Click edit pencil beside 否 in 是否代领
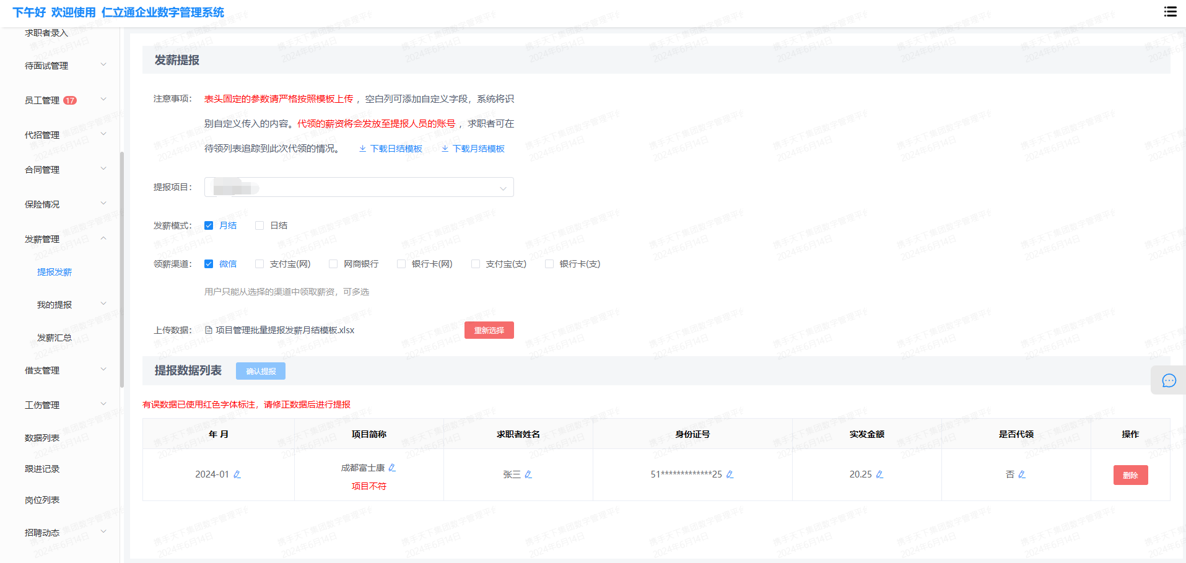This screenshot has height=563, width=1186. (x=1022, y=474)
